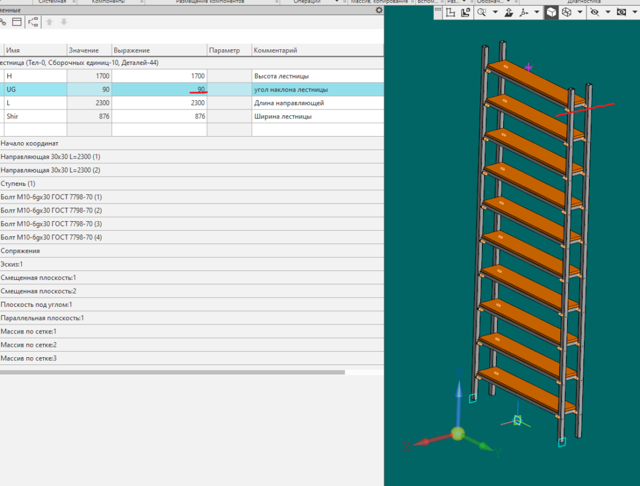Click the move down arrow icon
The image size is (640, 486).
click(x=64, y=22)
